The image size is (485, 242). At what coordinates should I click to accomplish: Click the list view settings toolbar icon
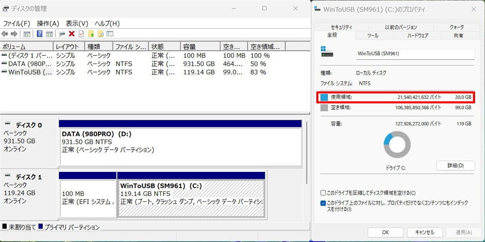pos(110,34)
